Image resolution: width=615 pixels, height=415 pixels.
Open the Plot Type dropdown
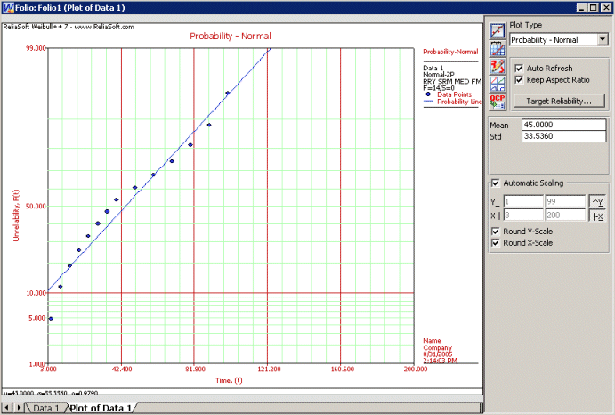tap(603, 40)
